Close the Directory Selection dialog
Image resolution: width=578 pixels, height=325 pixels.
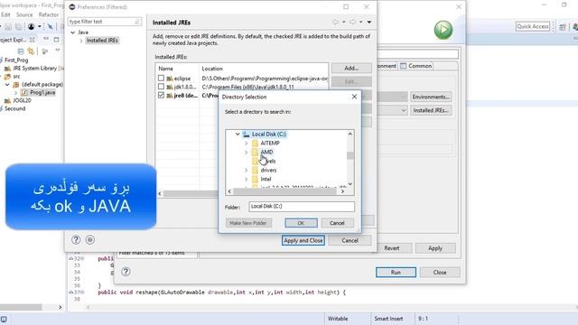tap(354, 97)
